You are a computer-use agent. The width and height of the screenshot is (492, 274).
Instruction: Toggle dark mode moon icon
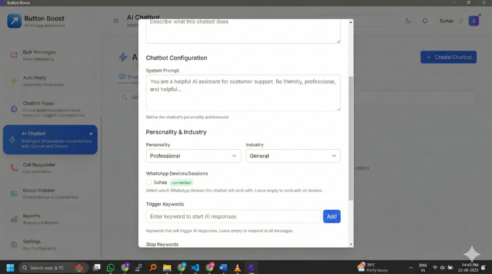pyautogui.click(x=408, y=21)
